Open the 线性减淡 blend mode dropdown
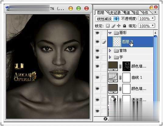The width and height of the screenshot is (163, 126). coord(107,19)
